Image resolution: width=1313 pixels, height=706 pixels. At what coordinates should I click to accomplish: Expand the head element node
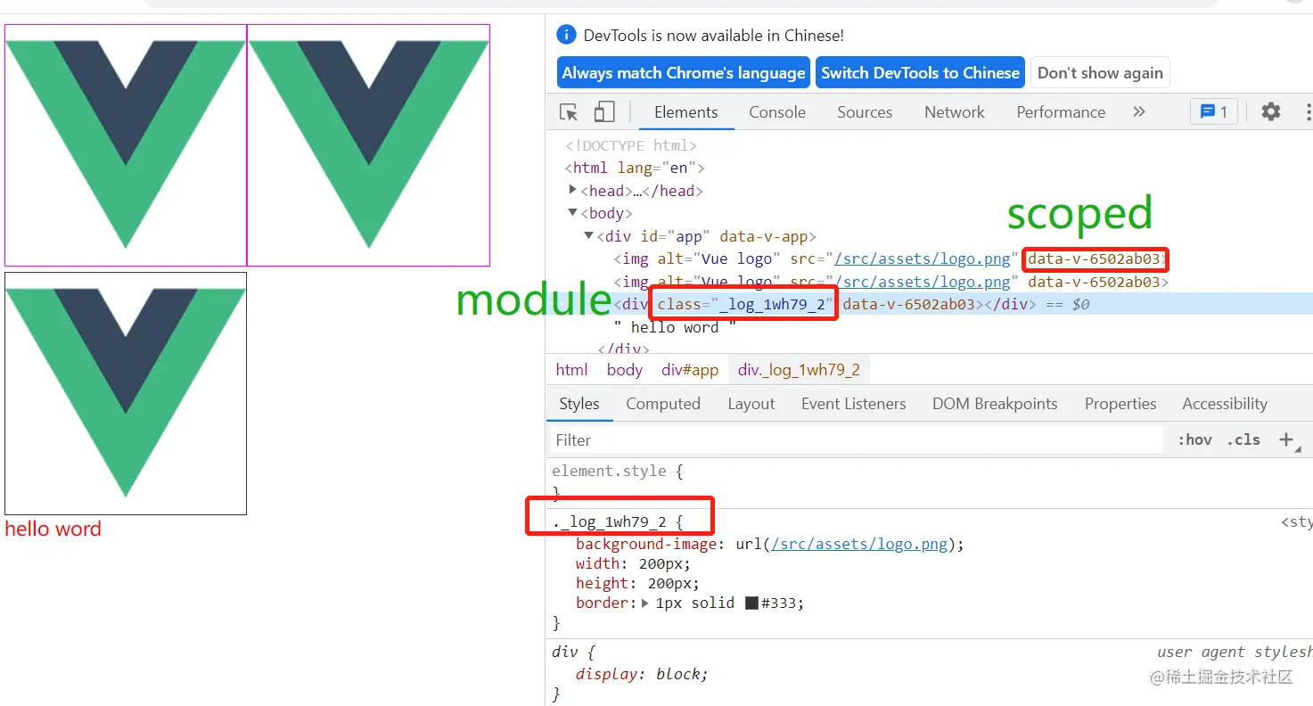coord(573,190)
